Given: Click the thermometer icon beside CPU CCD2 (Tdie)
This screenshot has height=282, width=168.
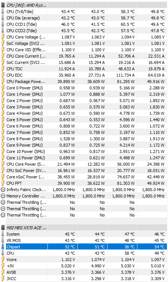Looking at the screenshot, I should point(3,31).
